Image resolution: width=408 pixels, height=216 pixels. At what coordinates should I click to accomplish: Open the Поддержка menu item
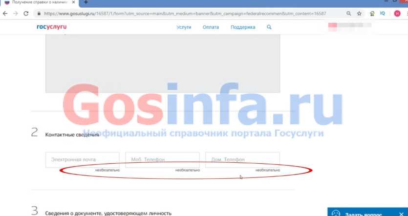243,27
